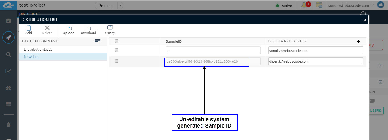The height and width of the screenshot is (140, 388).
Task: Edit the sonal.v@rebuscode.com email field
Action: tap(316, 51)
